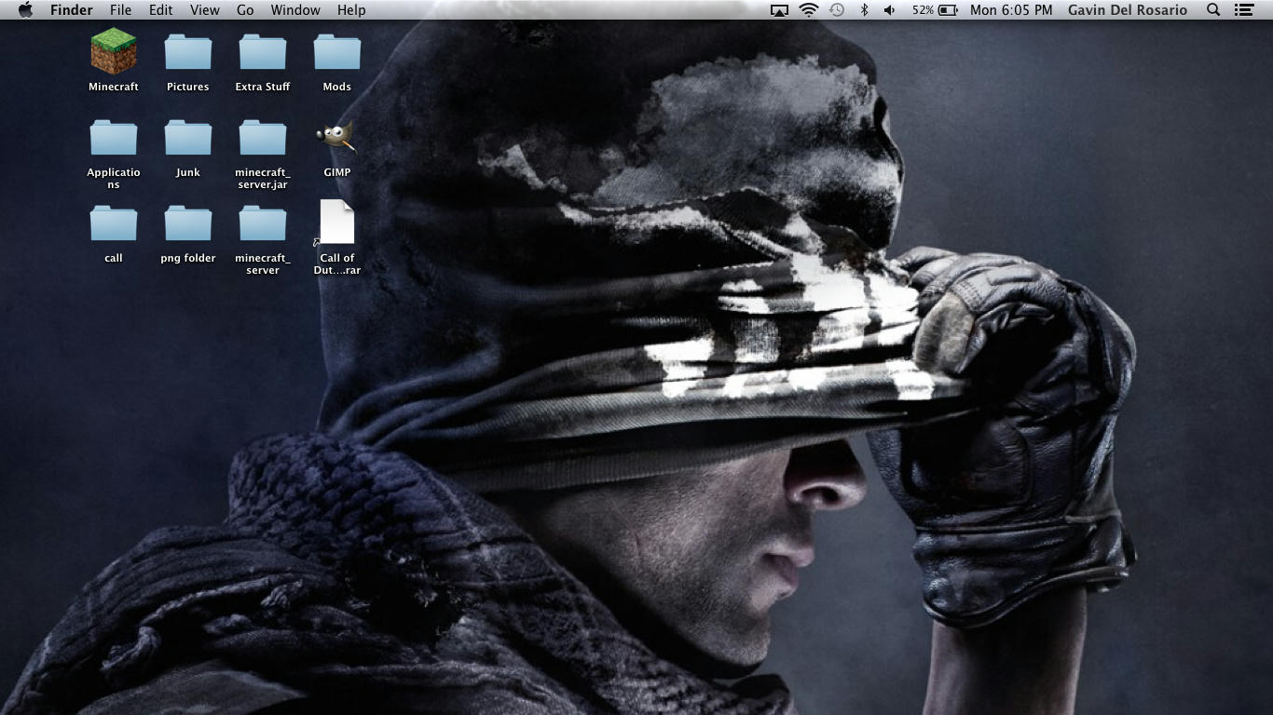Open the battery status menu
1273x715 pixels.
coord(935,10)
